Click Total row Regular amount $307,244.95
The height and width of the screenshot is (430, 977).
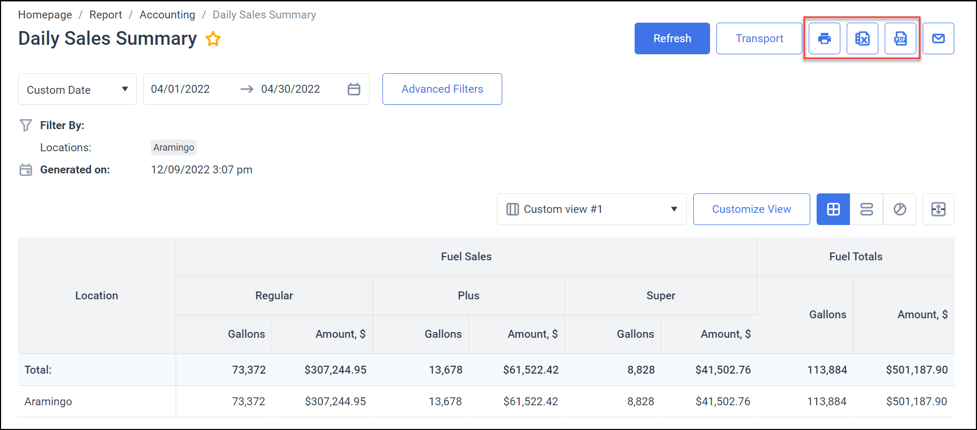[336, 370]
